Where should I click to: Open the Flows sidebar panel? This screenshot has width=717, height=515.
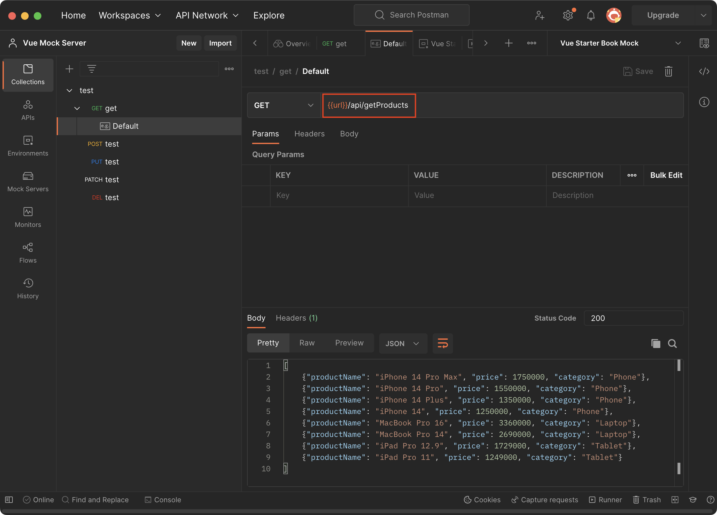pyautogui.click(x=28, y=253)
